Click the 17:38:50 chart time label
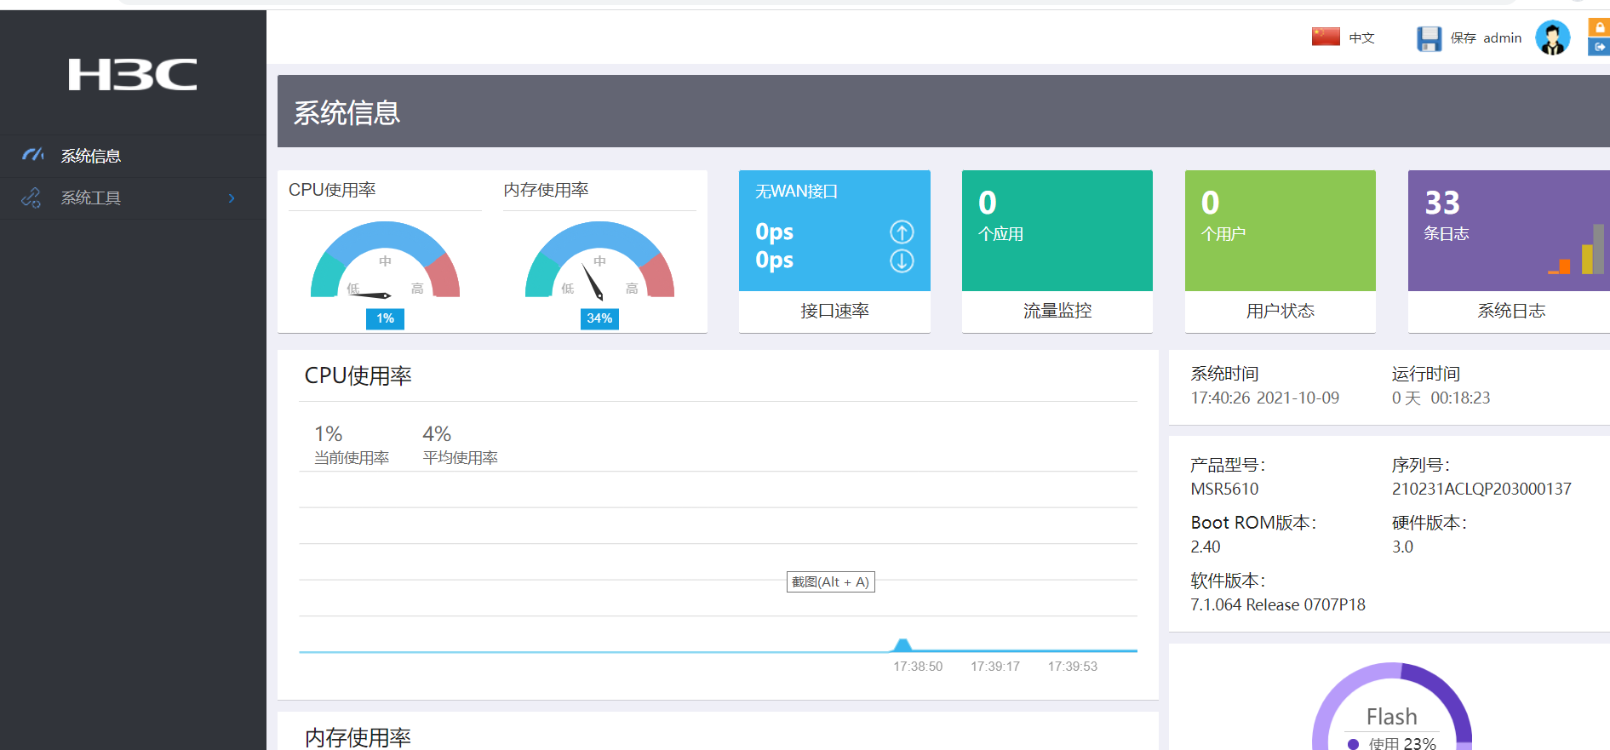 918,667
